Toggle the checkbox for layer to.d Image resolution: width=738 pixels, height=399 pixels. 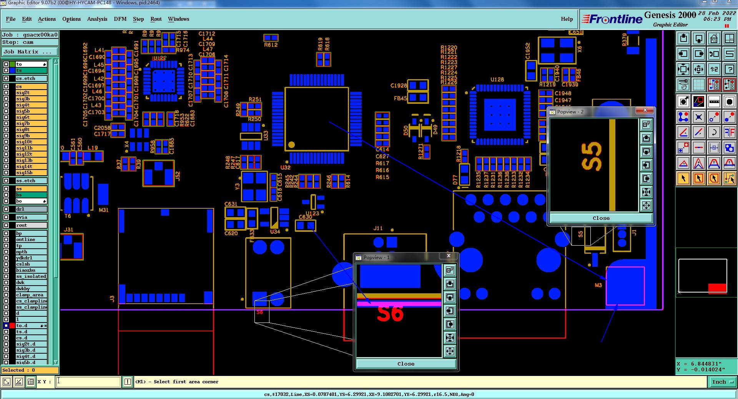[x=6, y=326]
